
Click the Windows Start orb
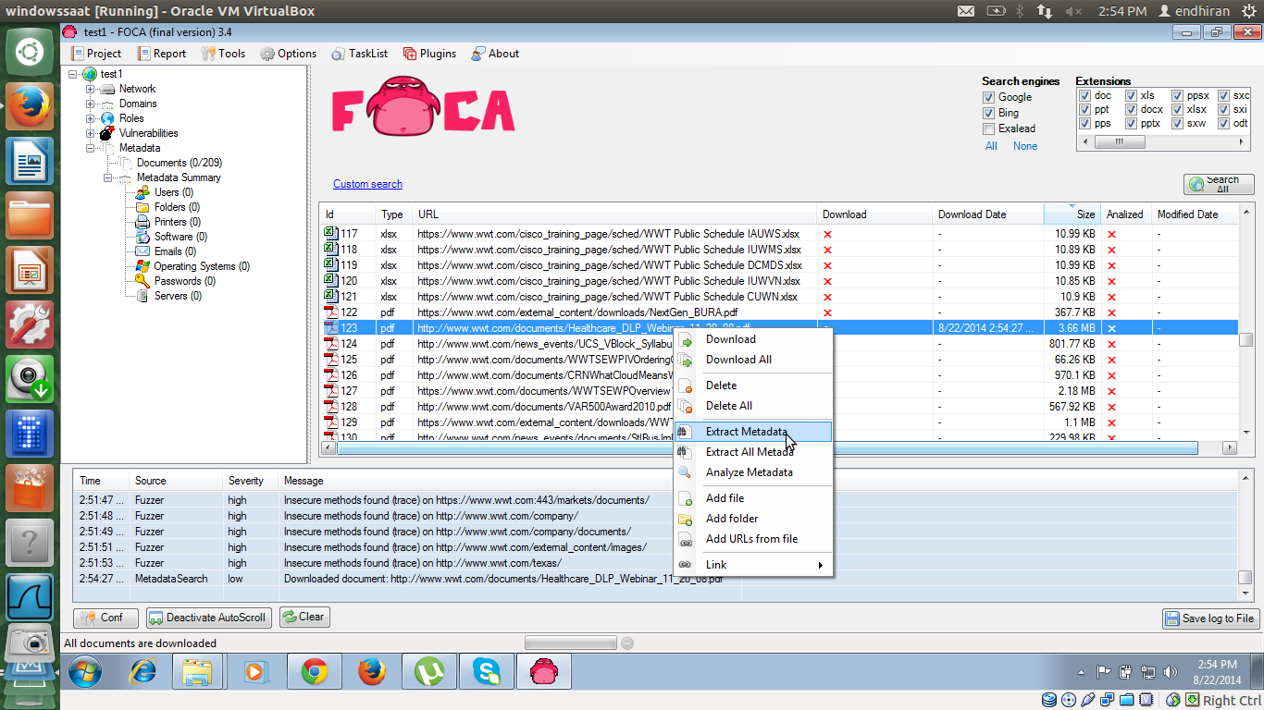[x=85, y=671]
